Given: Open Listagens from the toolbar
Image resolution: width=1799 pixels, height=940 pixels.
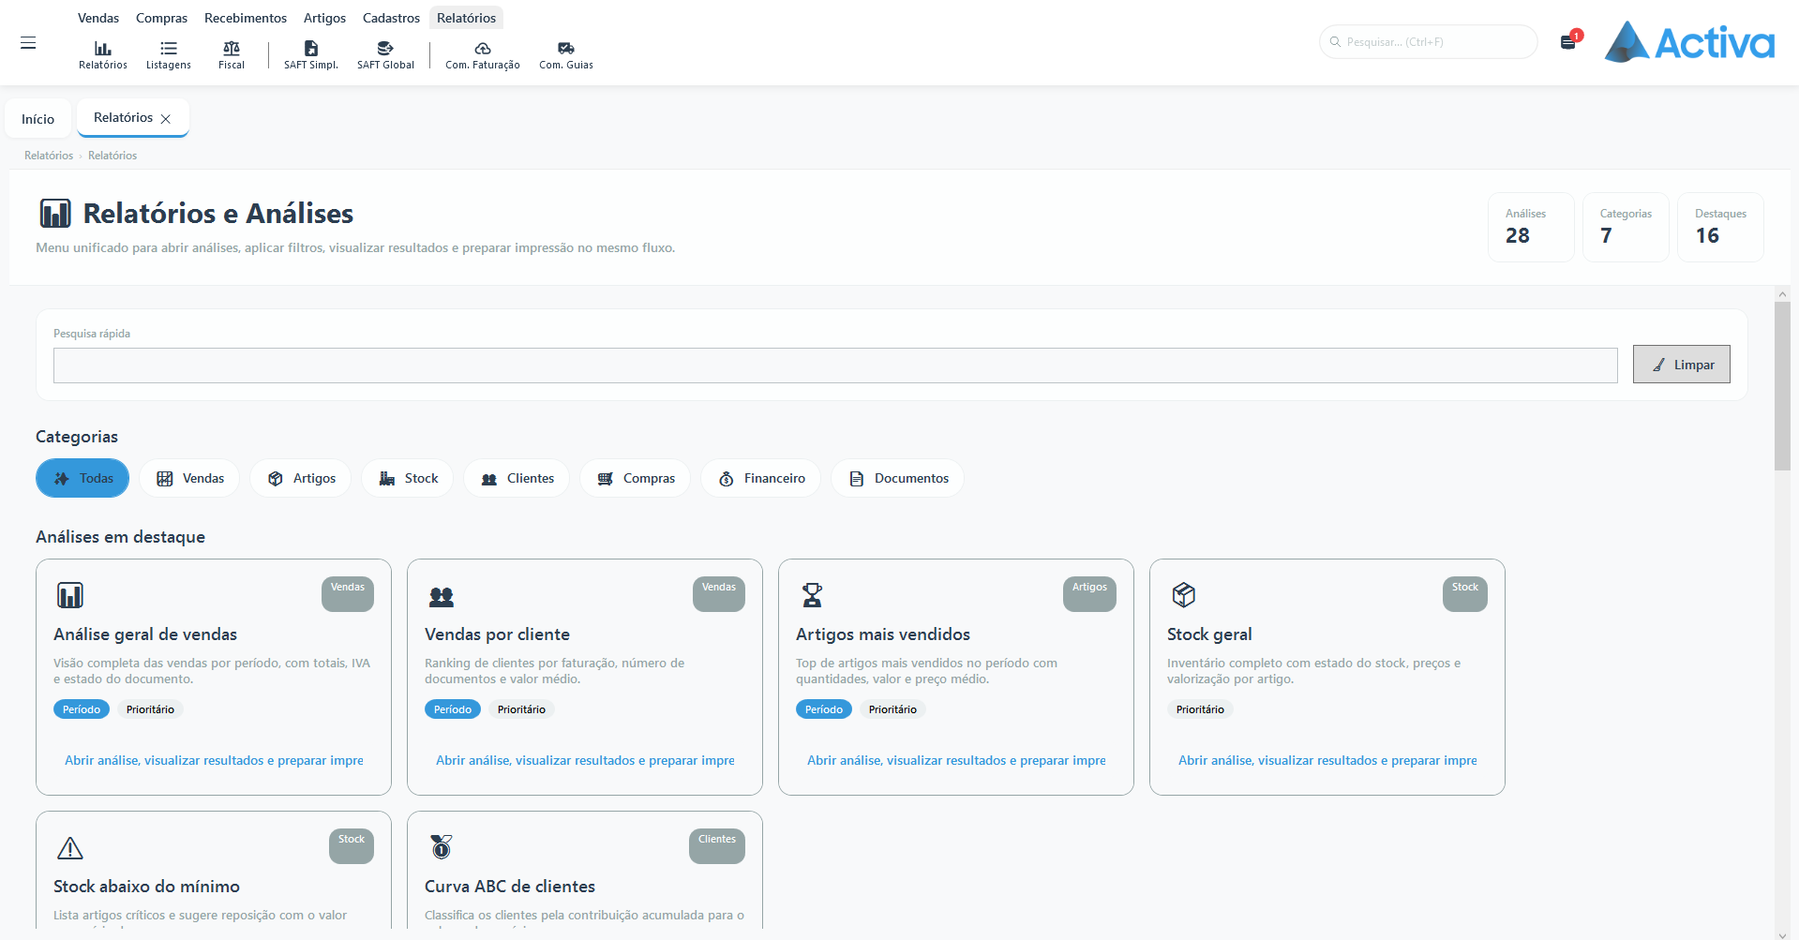Looking at the screenshot, I should pos(169,54).
